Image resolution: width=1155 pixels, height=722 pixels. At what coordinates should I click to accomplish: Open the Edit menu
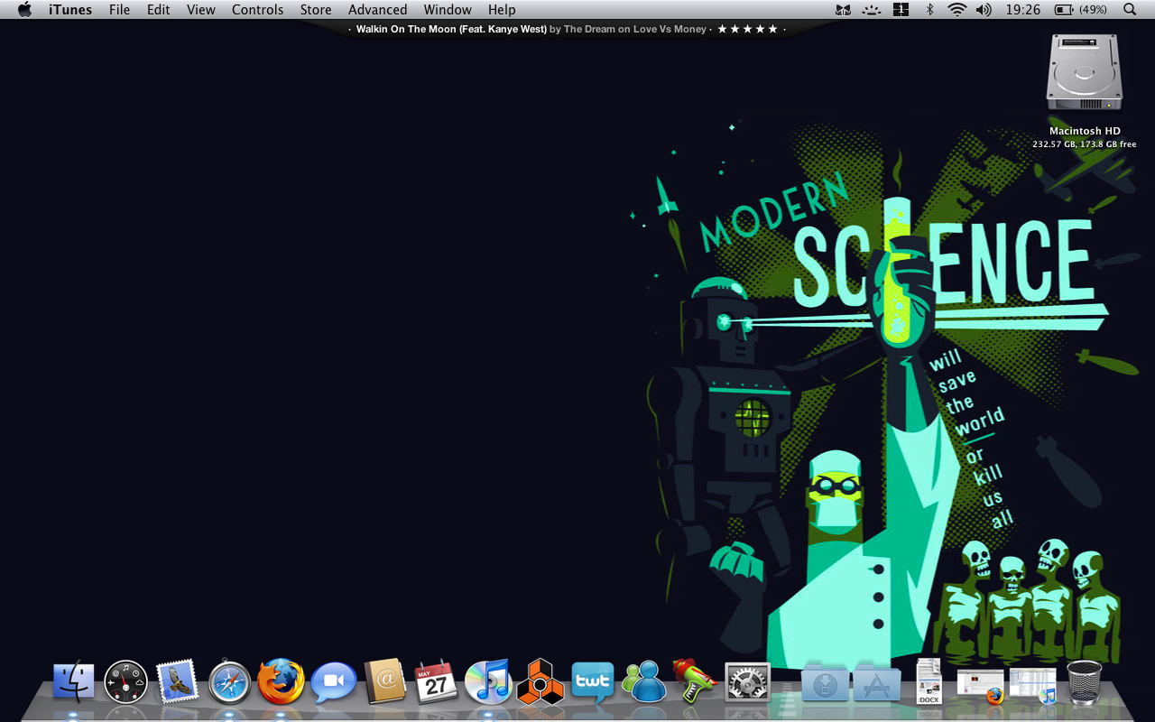[159, 10]
